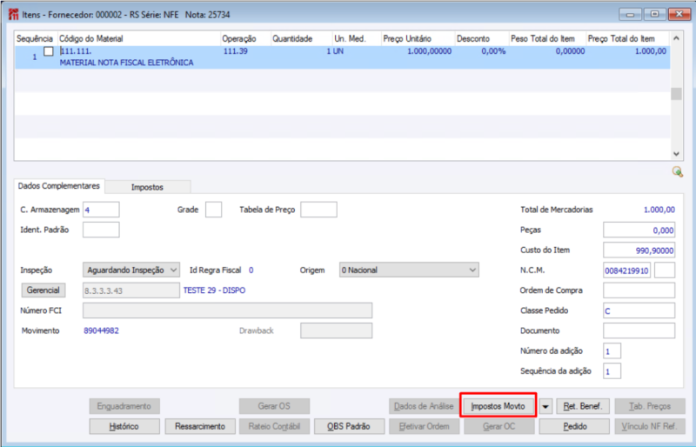Viewport: 696px width, 447px height.
Task: Click the Documento field
Action: click(x=639, y=330)
